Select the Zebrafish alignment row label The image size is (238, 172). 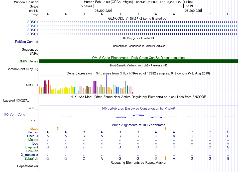pos(31,158)
